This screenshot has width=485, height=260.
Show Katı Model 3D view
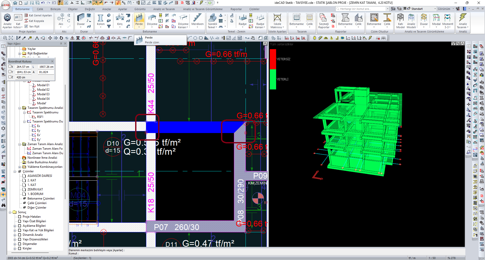pyautogui.click(x=400, y=21)
